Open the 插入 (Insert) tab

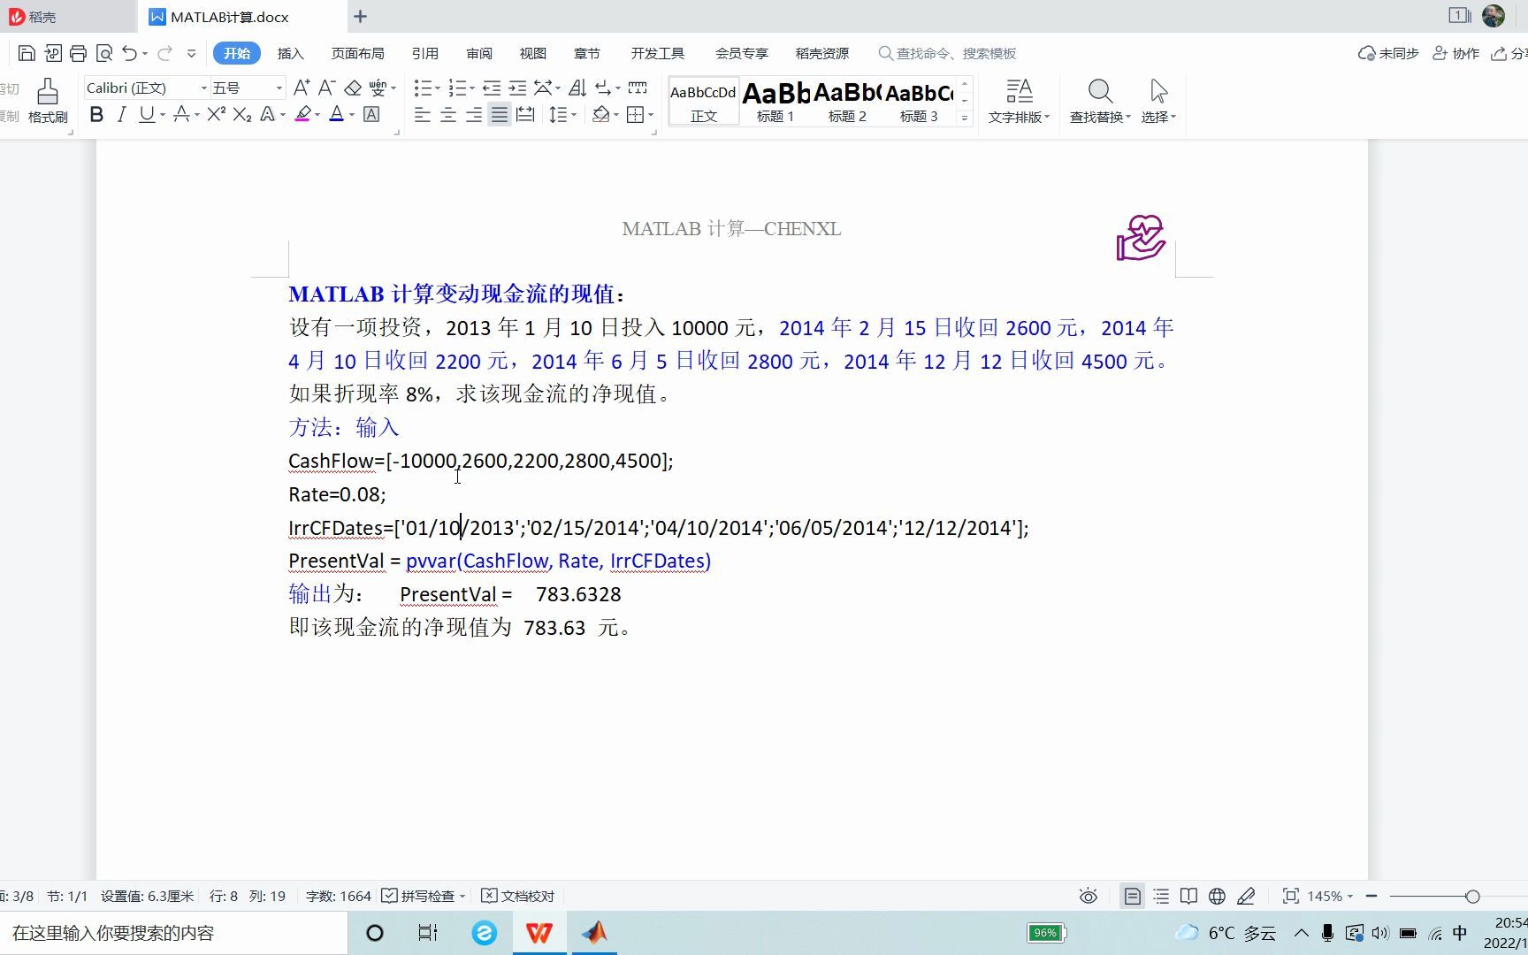click(290, 53)
